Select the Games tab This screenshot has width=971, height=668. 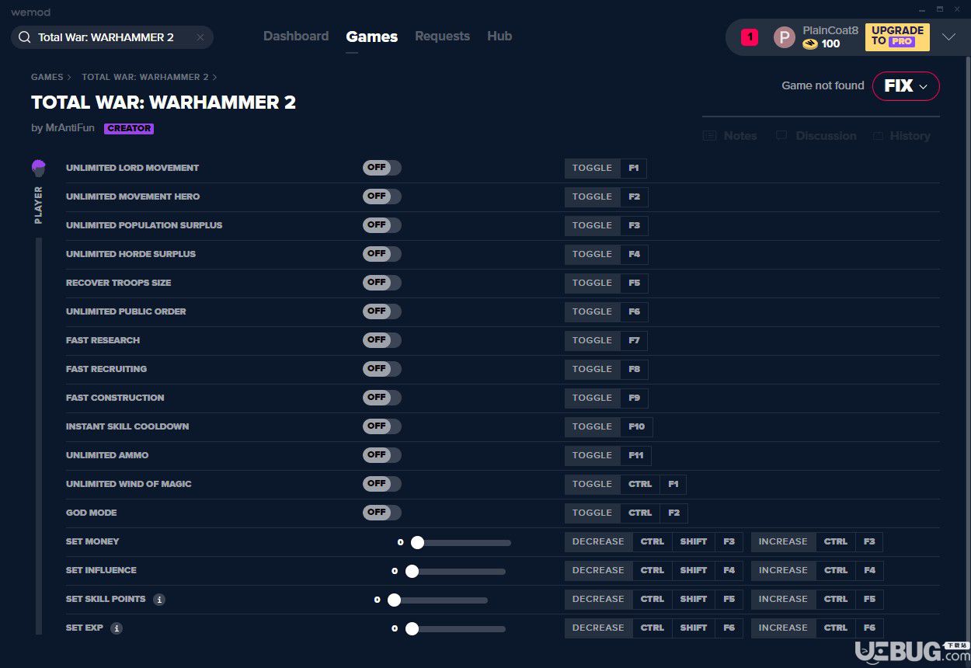[372, 37]
